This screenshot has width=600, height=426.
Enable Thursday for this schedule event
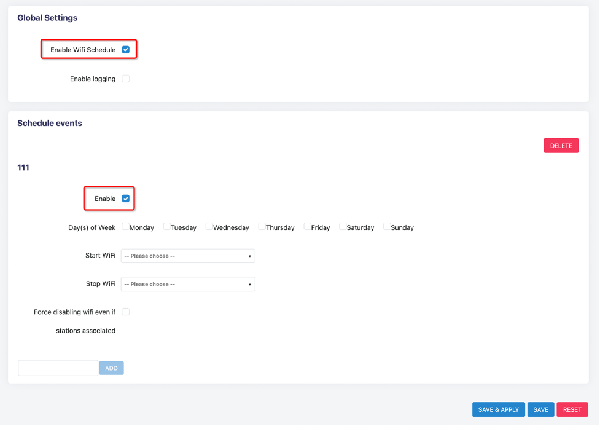click(261, 227)
